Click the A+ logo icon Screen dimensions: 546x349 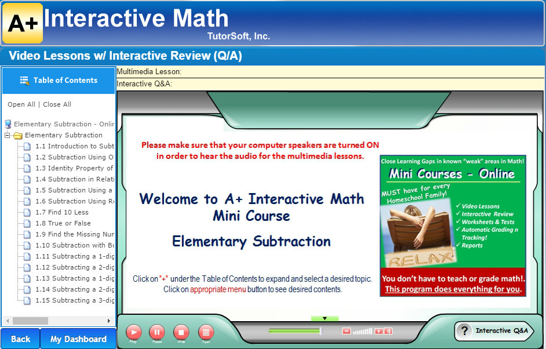23,23
